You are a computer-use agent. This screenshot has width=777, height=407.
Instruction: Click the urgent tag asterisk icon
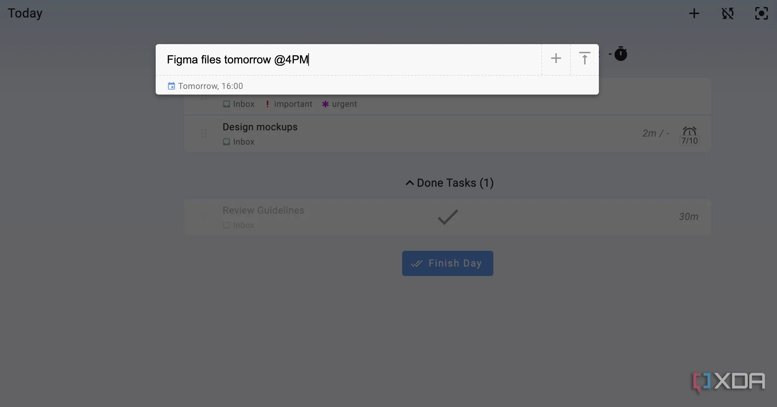[x=325, y=104]
